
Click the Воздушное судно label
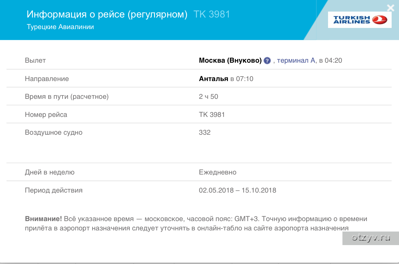click(54, 132)
